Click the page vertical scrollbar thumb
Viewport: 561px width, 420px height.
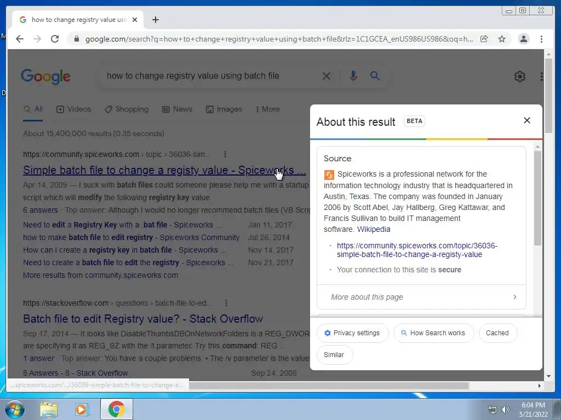[548, 95]
